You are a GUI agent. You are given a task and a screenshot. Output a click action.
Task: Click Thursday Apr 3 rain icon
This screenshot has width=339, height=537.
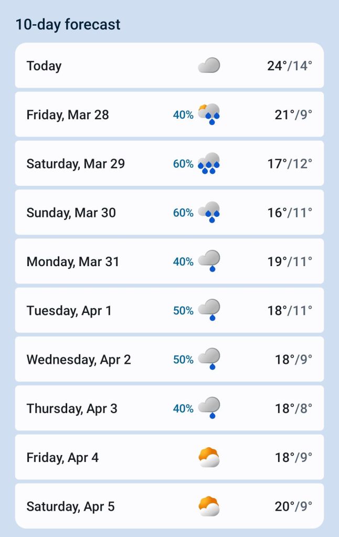209,408
